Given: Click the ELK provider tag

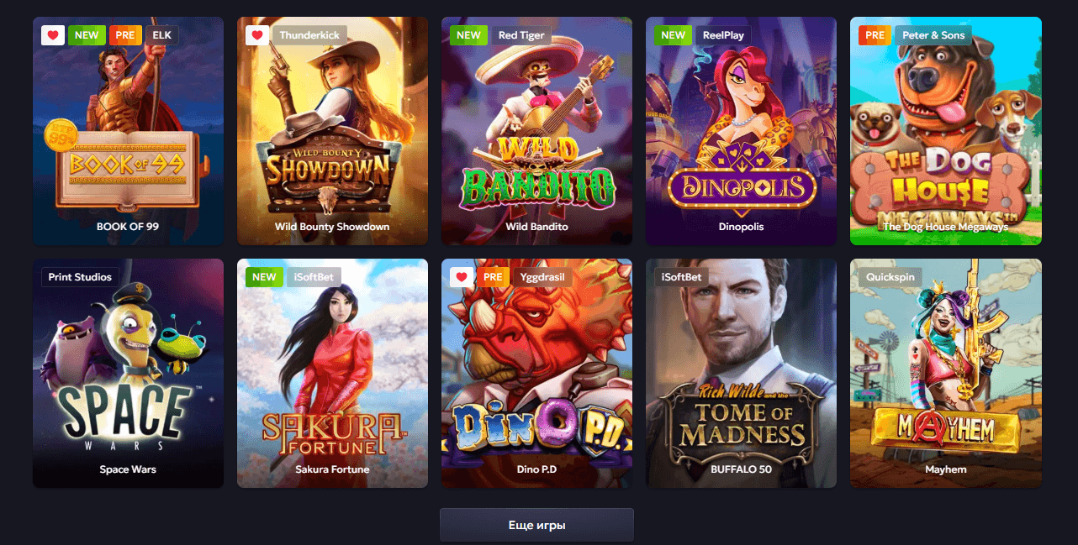Looking at the screenshot, I should coord(161,35).
